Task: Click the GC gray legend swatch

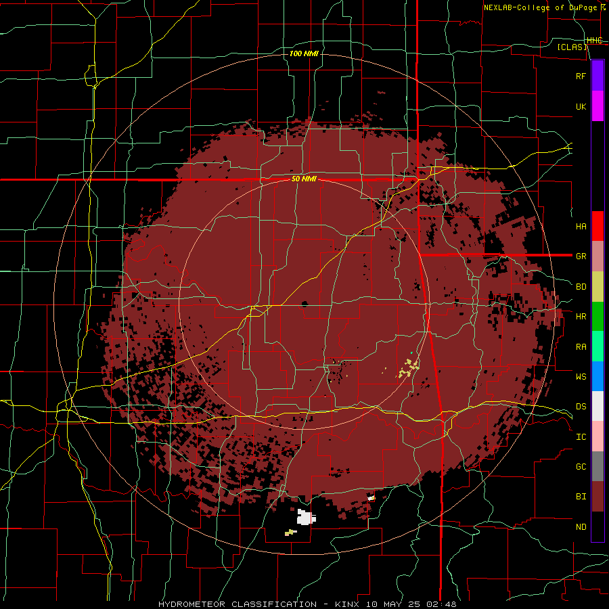Action: pos(597,466)
